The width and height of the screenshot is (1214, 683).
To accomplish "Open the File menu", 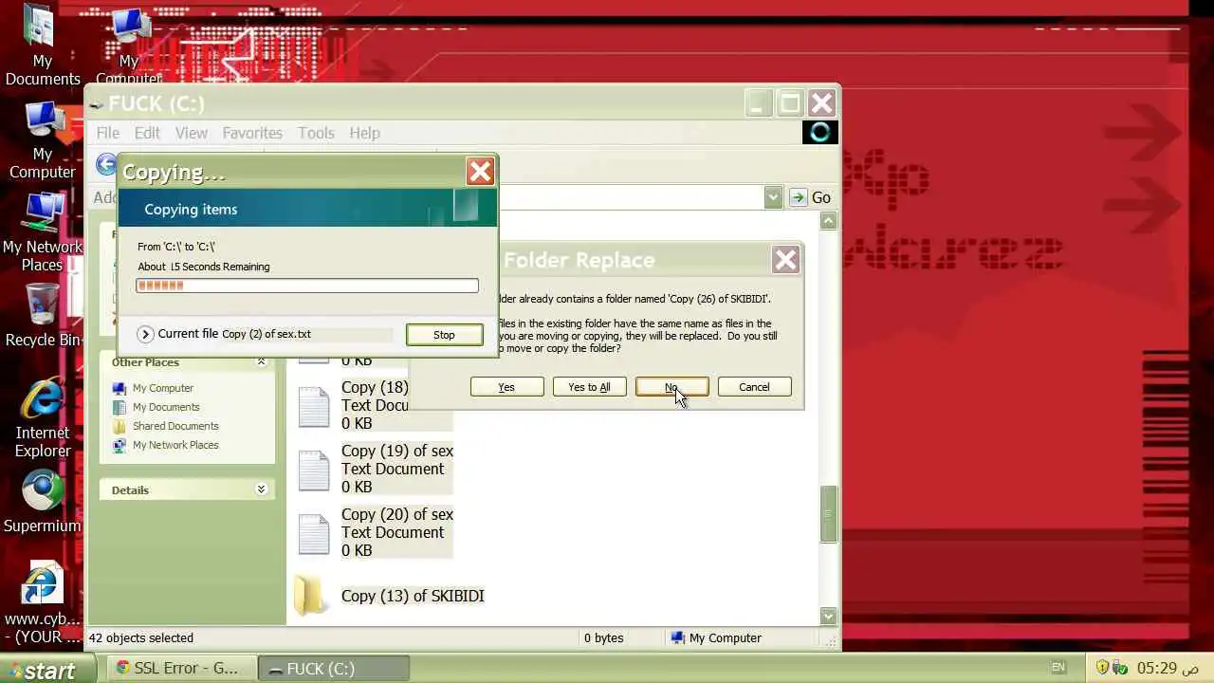I will (x=107, y=133).
